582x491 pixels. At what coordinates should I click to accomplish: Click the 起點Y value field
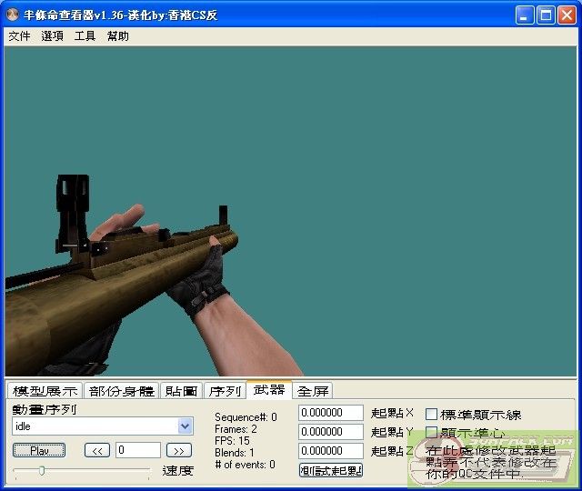click(331, 432)
